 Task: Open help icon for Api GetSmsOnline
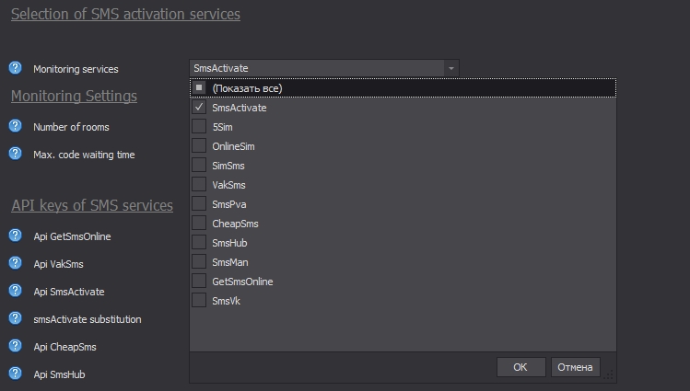[15, 236]
